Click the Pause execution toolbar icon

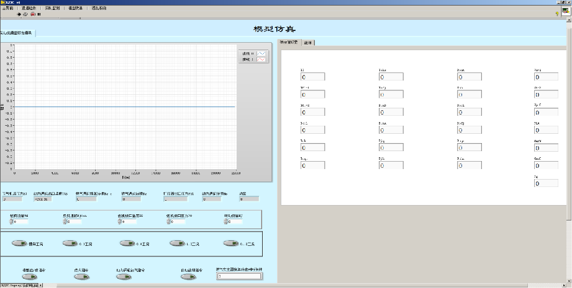40,14
